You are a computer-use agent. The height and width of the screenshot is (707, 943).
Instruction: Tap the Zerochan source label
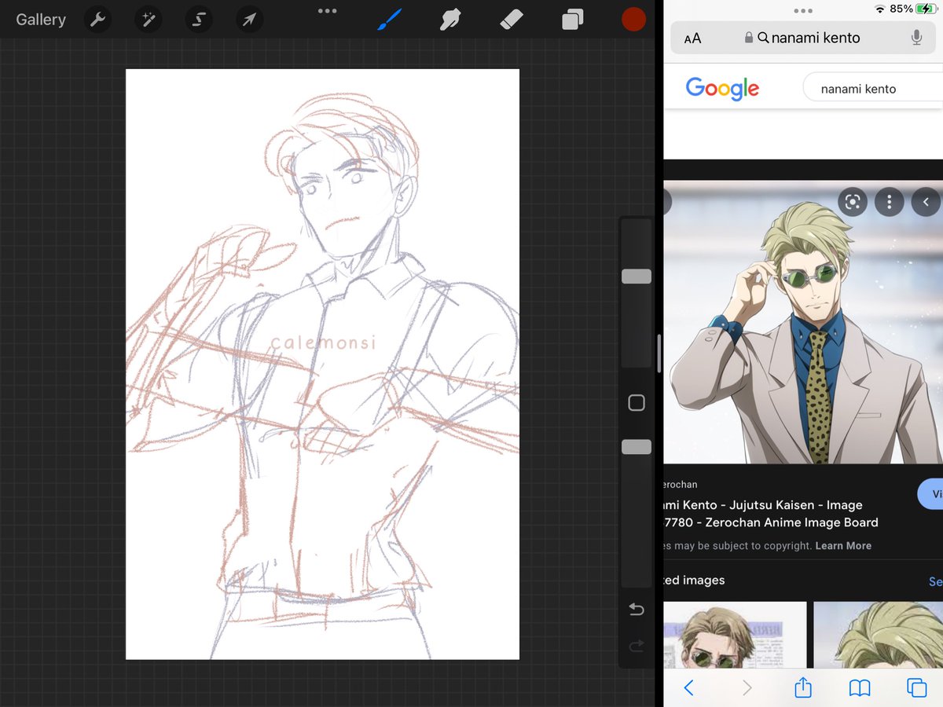pos(681,485)
